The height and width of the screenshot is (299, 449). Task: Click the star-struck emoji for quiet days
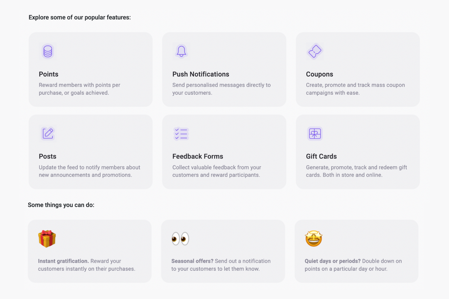[x=314, y=238]
